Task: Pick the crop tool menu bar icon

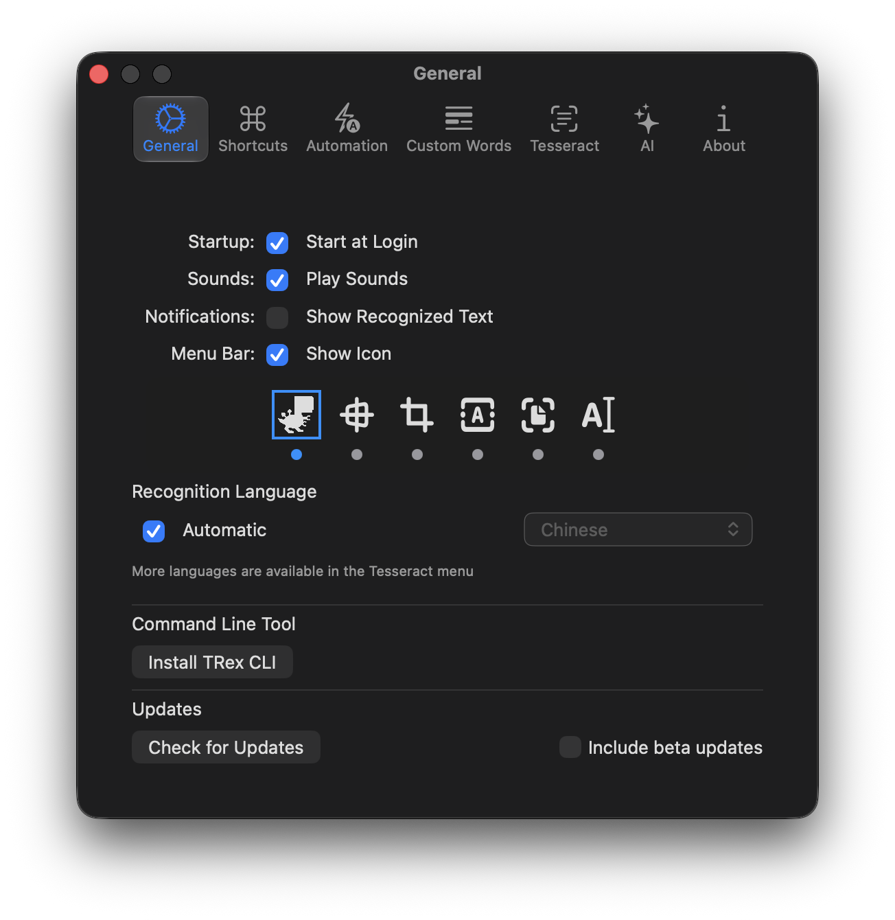Action: pyautogui.click(x=417, y=415)
